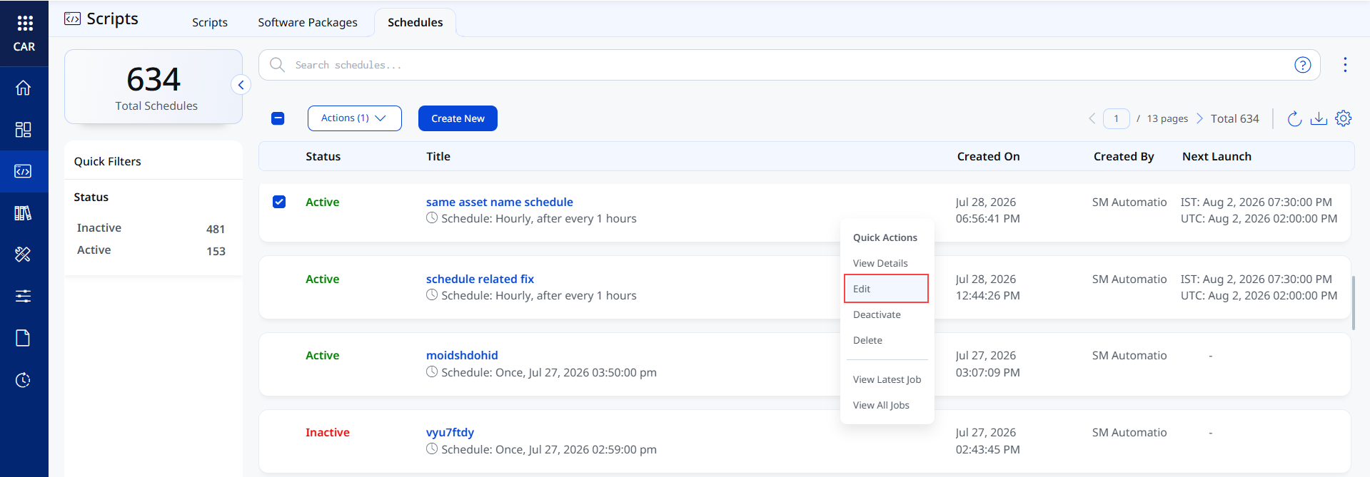
Task: Click the 634 Total Schedules card
Action: [x=153, y=87]
